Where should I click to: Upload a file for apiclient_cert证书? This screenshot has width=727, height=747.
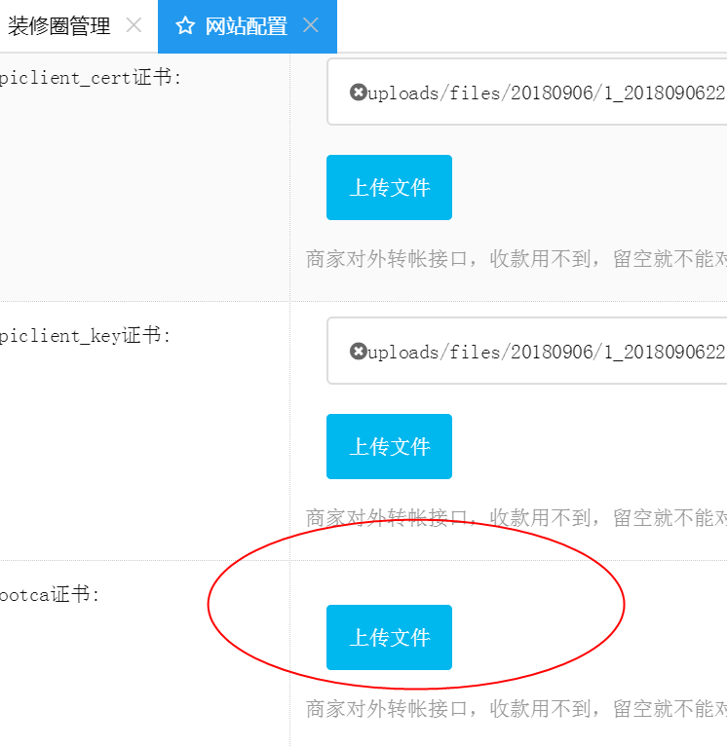[x=389, y=188]
